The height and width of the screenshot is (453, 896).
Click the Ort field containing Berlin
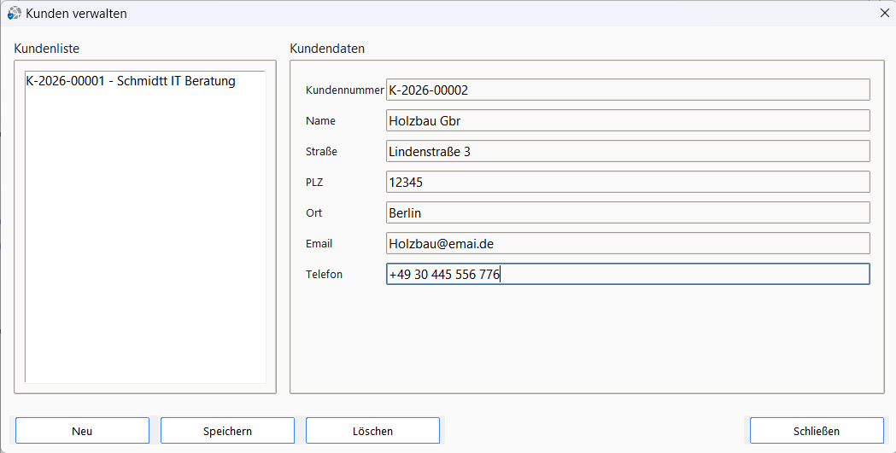coord(628,212)
